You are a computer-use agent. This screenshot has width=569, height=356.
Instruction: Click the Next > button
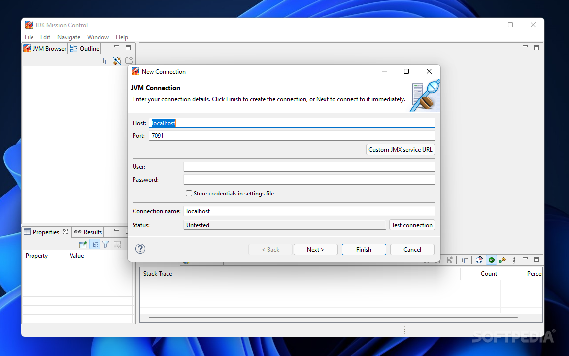tap(315, 250)
